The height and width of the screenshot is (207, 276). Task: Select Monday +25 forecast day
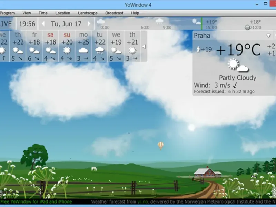pyautogui.click(x=83, y=46)
